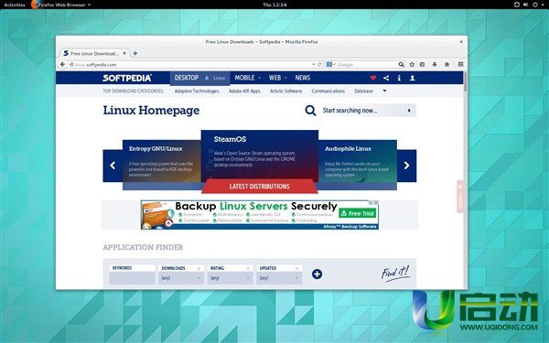The height and width of the screenshot is (343, 549).
Task: Click the LATEST DISTRIBUTIONS banner
Action: click(260, 187)
